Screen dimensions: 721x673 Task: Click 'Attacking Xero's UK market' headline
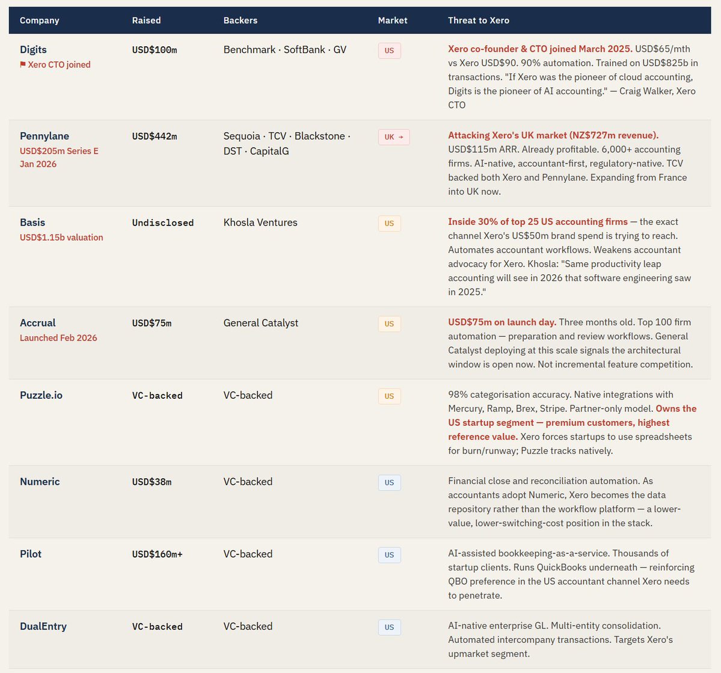(553, 135)
